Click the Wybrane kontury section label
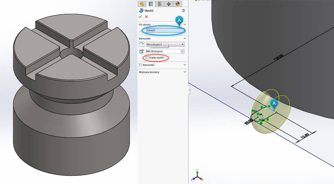The width and height of the screenshot is (334, 184). pyautogui.click(x=149, y=72)
